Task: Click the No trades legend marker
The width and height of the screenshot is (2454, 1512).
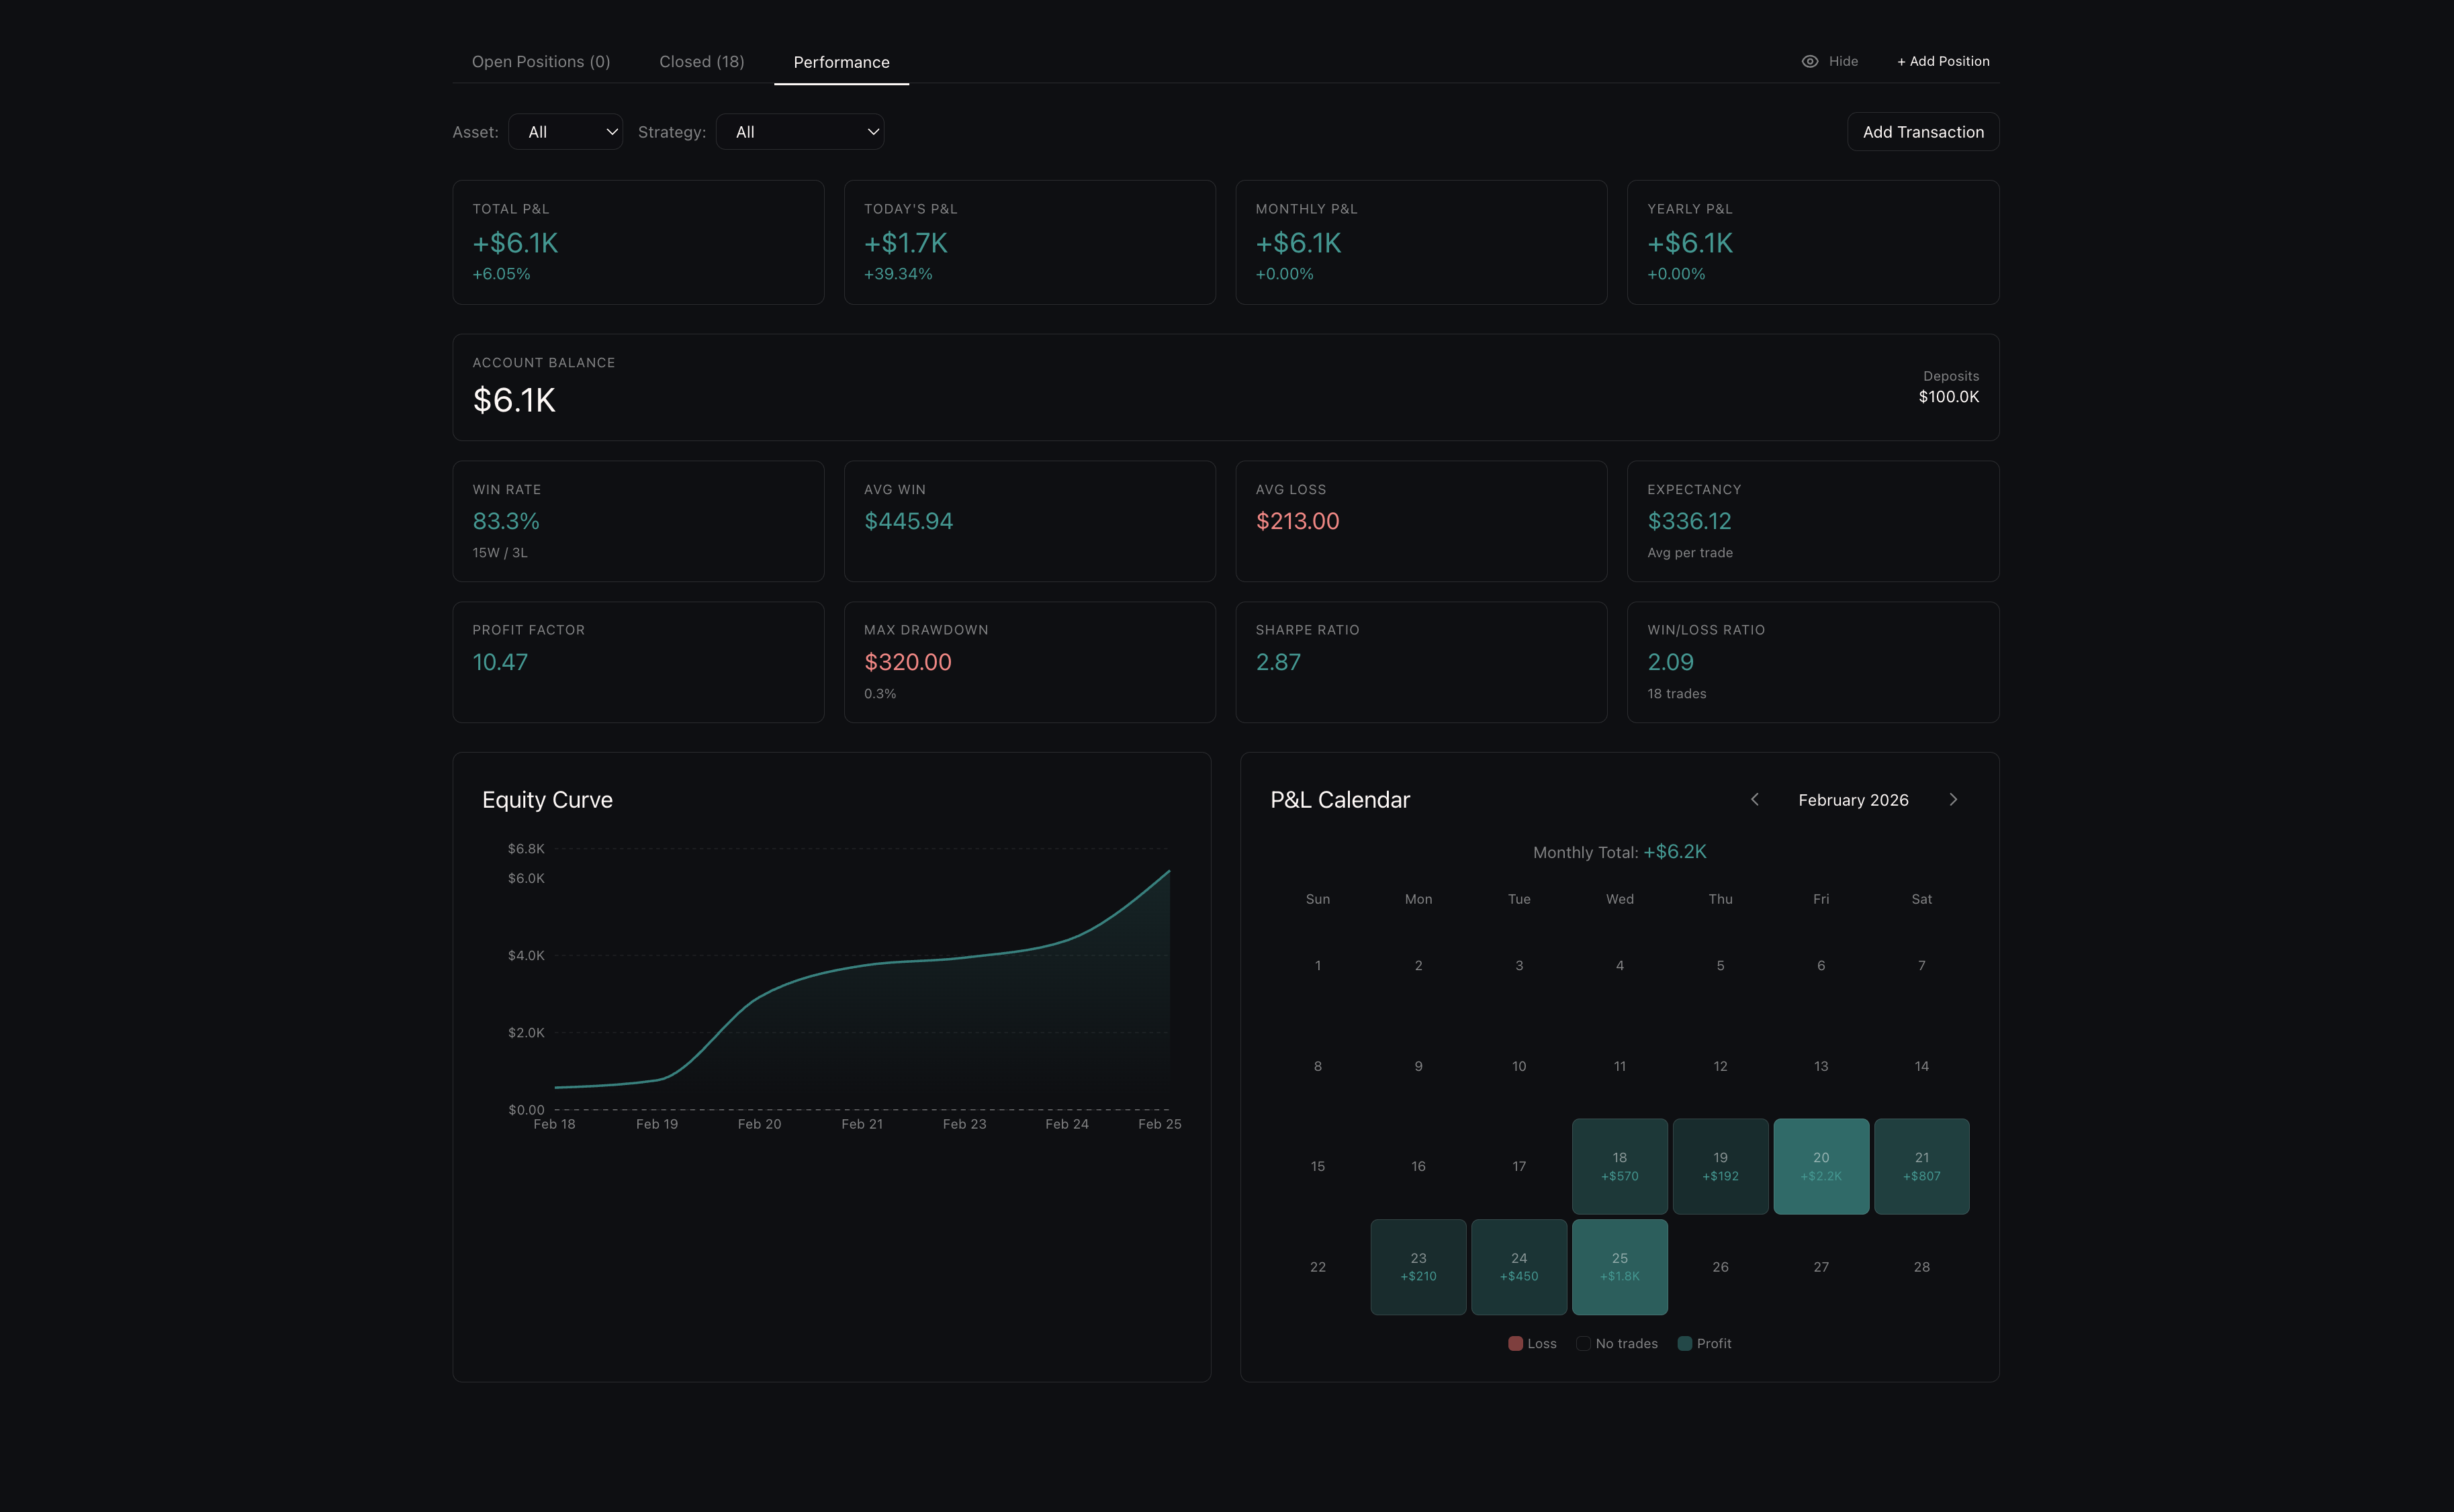Action: coord(1583,1343)
